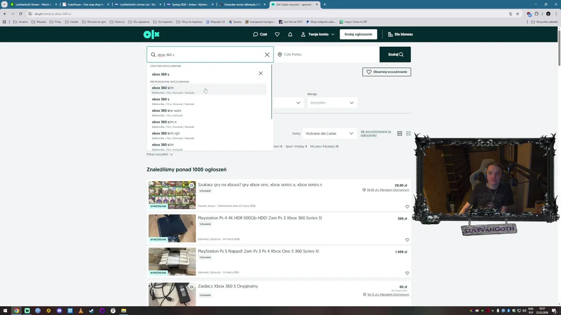Open Just Anime GIFS bookmark
The image size is (561, 315).
[291, 21]
